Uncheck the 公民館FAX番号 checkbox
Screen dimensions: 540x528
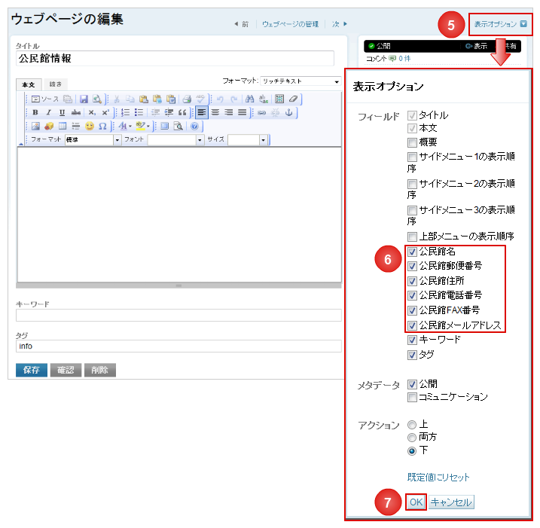pos(412,310)
